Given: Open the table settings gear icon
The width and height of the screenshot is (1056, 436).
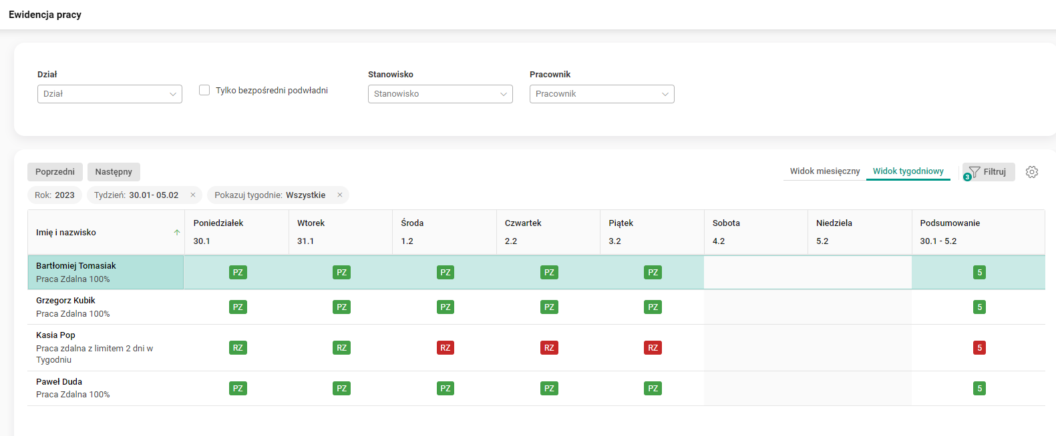Looking at the screenshot, I should (x=1032, y=172).
